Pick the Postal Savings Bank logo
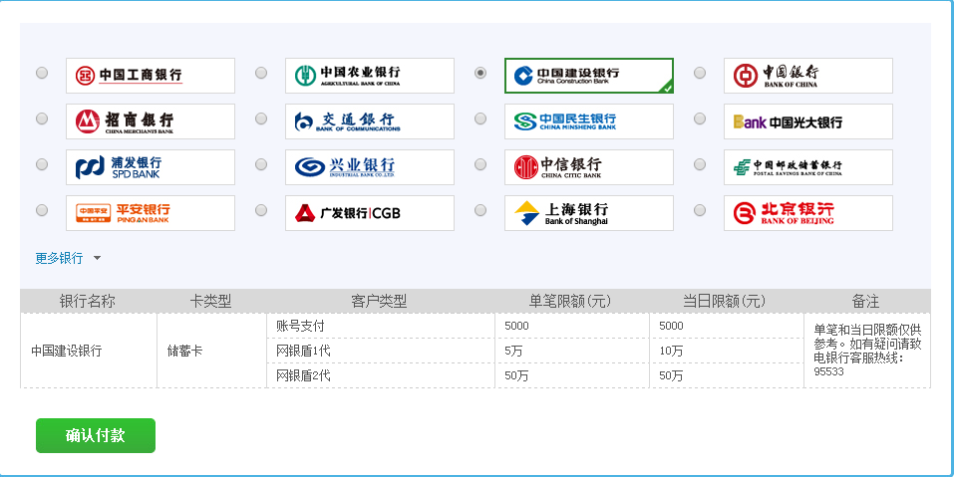This screenshot has width=954, height=477. pyautogui.click(x=808, y=167)
